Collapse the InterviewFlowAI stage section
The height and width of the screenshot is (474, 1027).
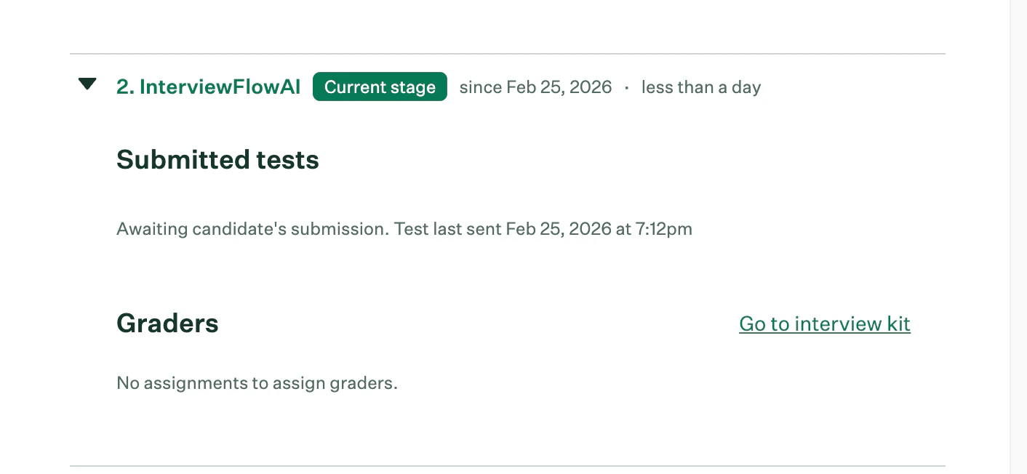point(87,84)
